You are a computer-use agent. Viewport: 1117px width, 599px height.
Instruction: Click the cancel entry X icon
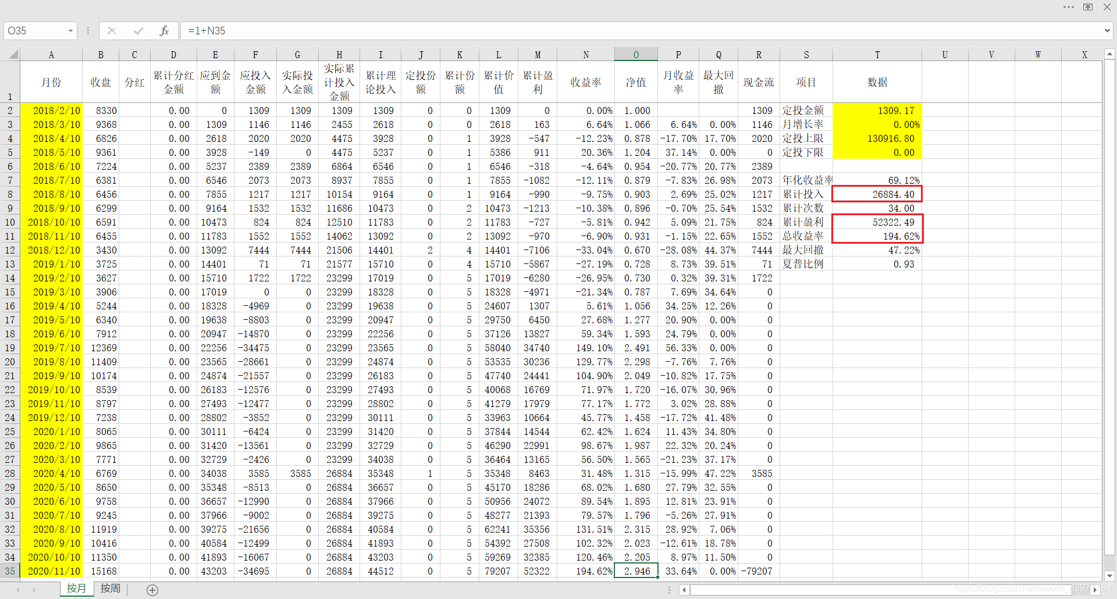[x=112, y=31]
